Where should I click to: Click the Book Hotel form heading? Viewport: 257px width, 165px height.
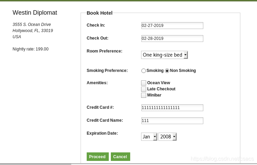pos(99,13)
